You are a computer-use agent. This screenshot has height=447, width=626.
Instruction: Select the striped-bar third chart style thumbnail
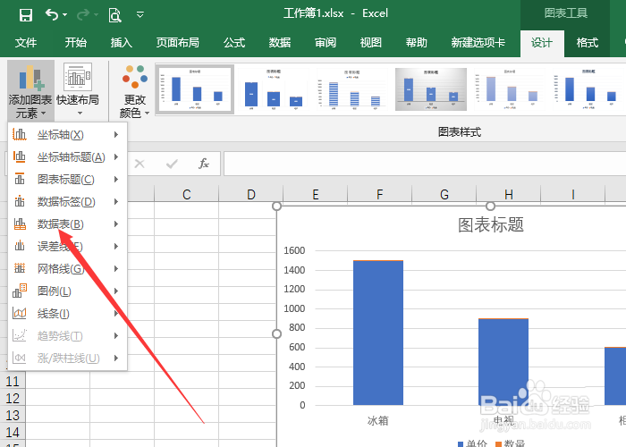click(352, 89)
